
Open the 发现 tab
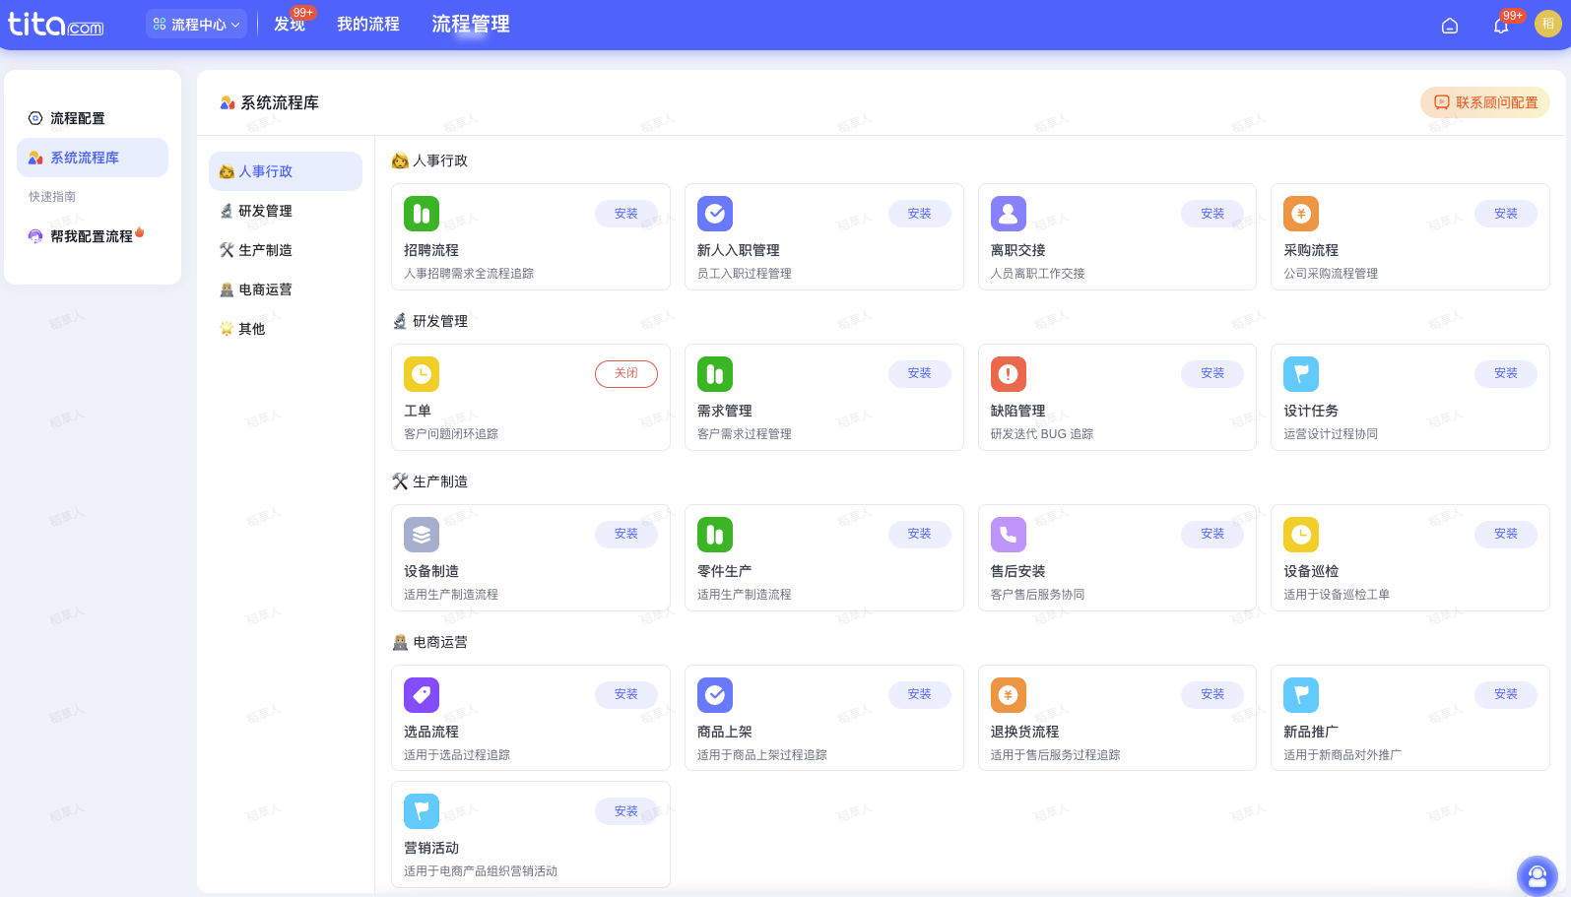290,24
